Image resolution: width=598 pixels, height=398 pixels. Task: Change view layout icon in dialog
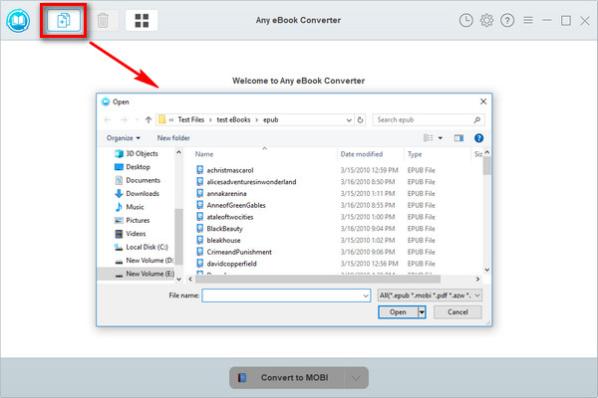(x=429, y=138)
